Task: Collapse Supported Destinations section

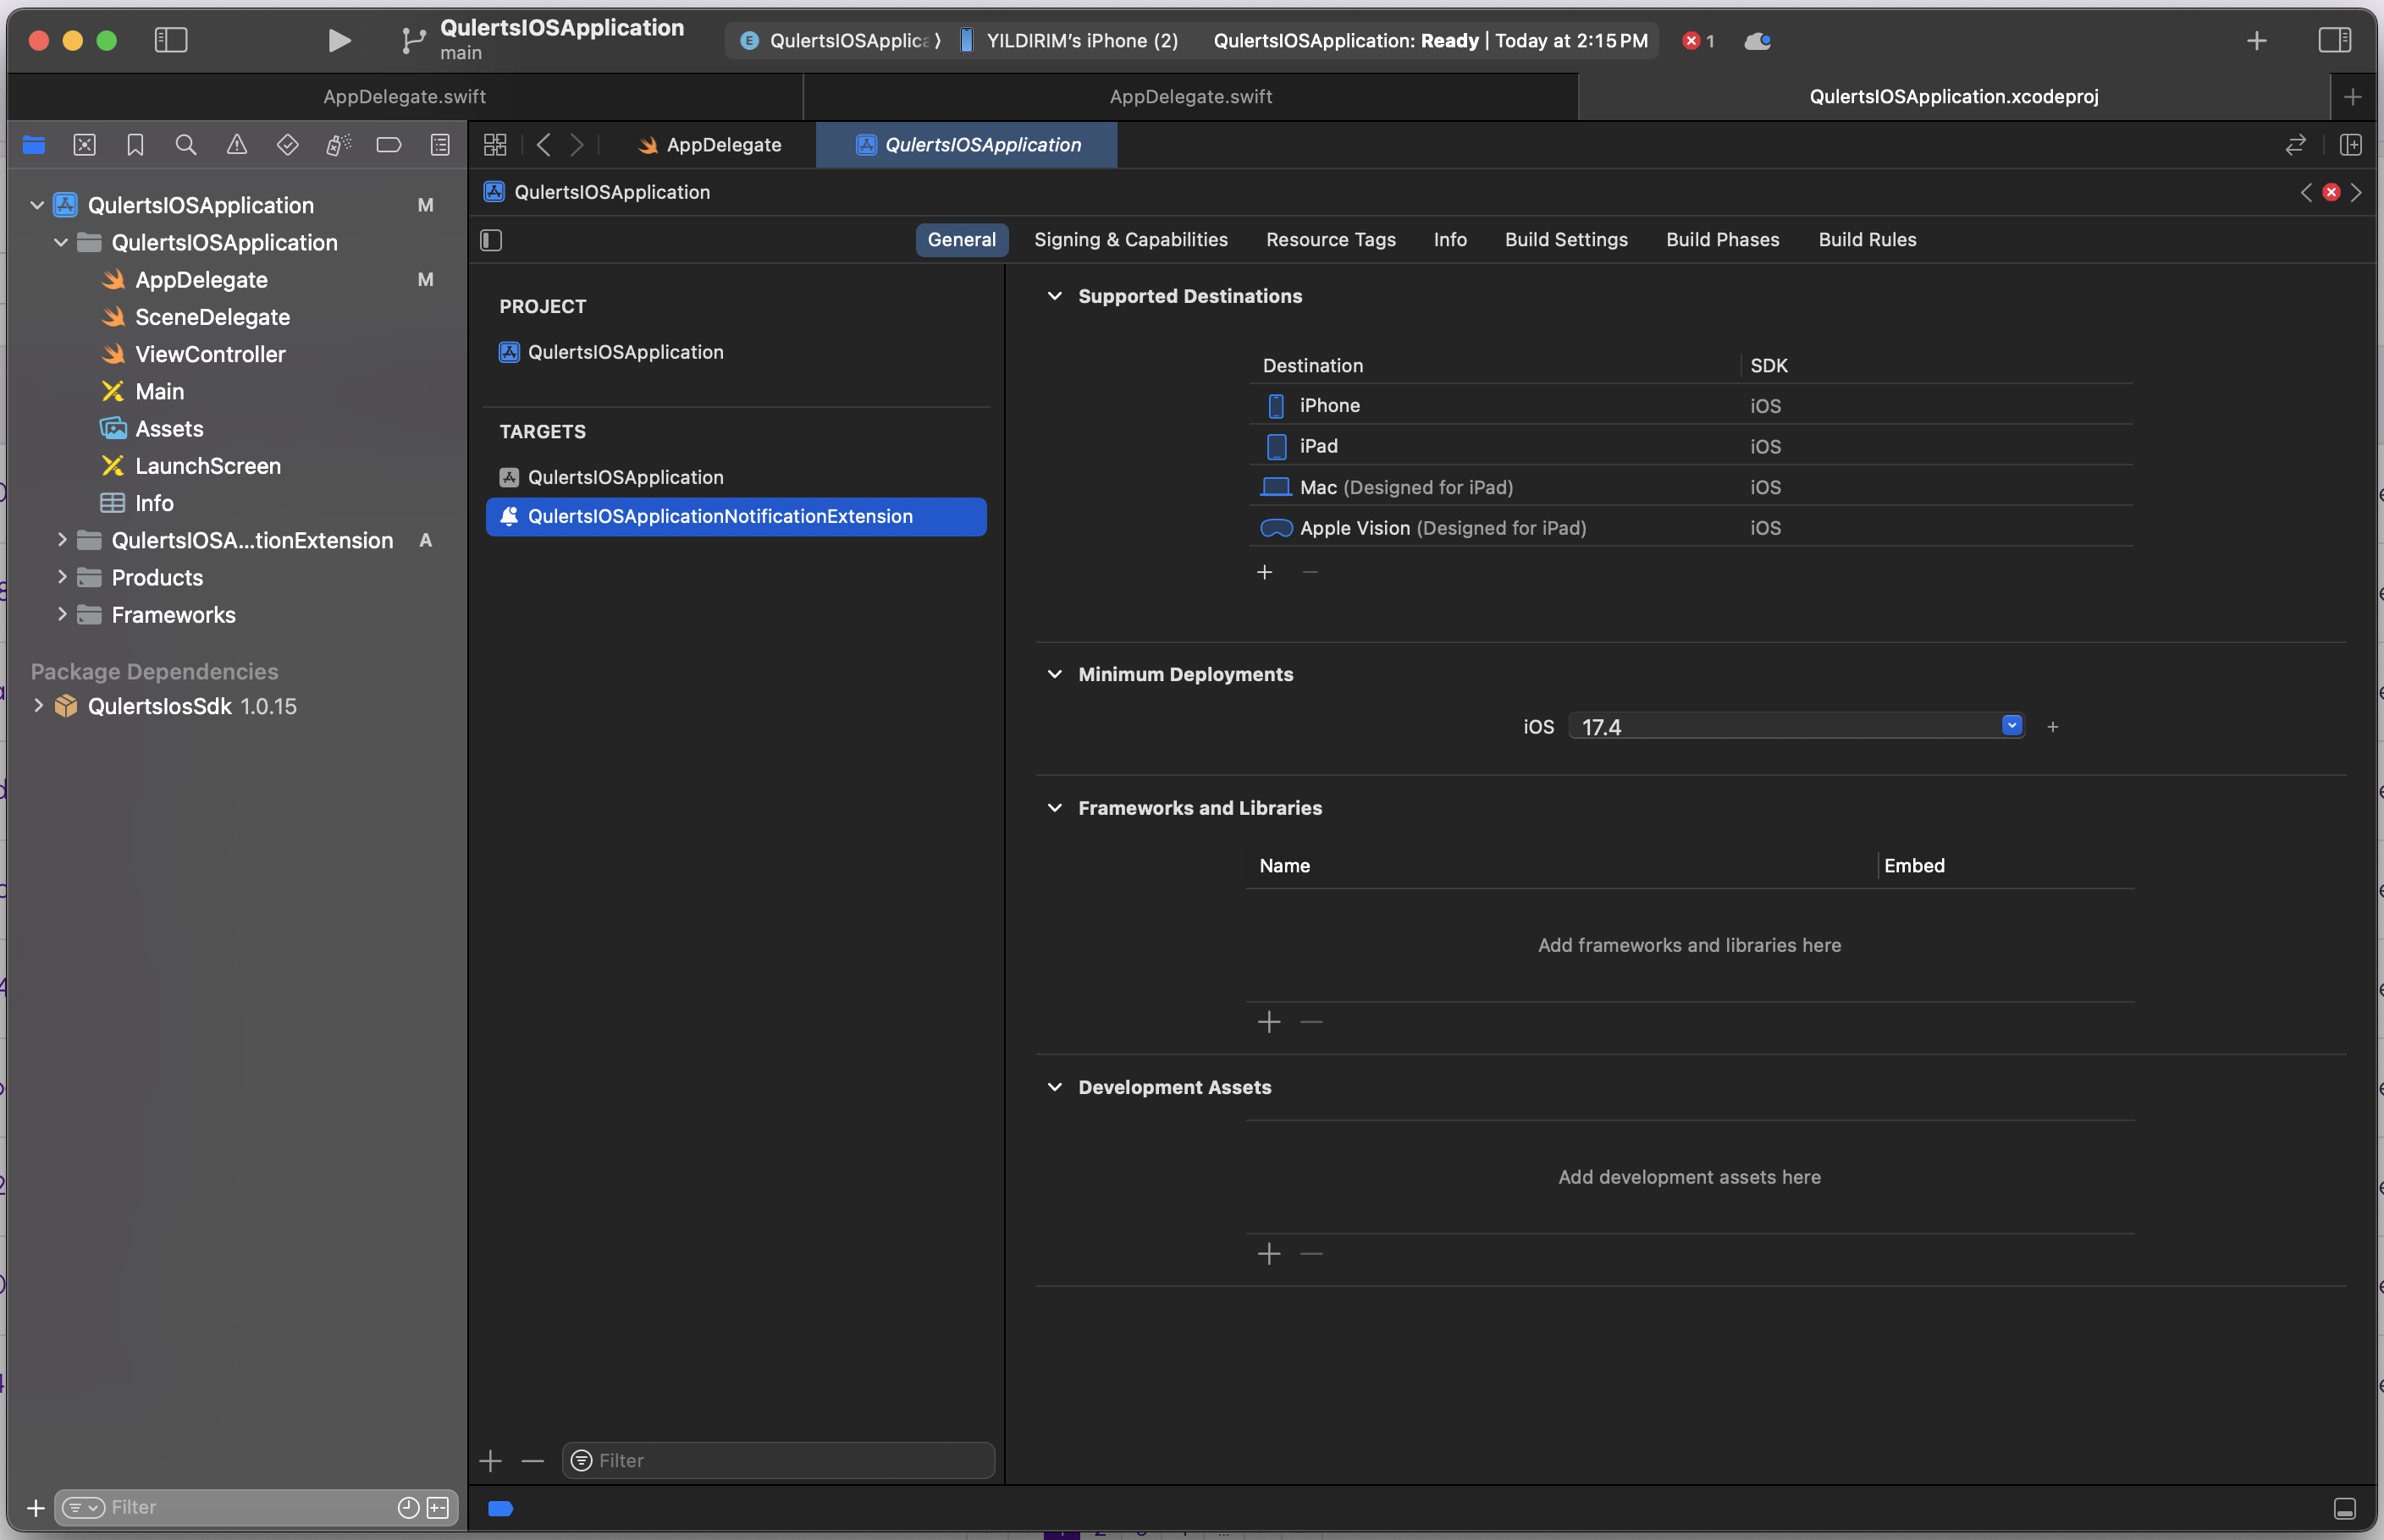Action: (x=1055, y=296)
